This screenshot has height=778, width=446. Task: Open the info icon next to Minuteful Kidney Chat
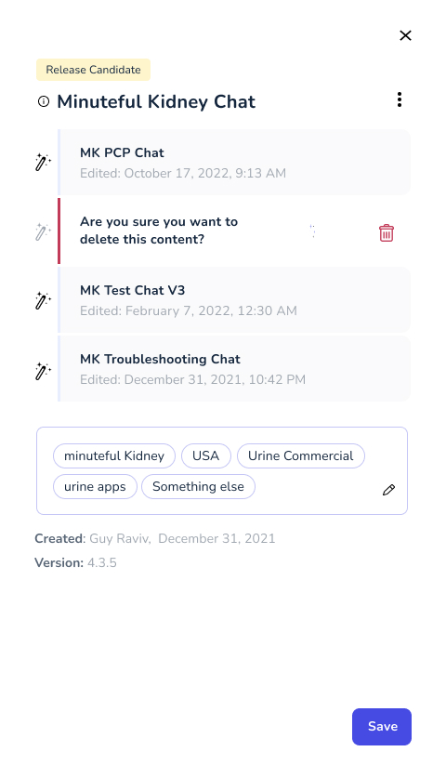pyautogui.click(x=44, y=101)
